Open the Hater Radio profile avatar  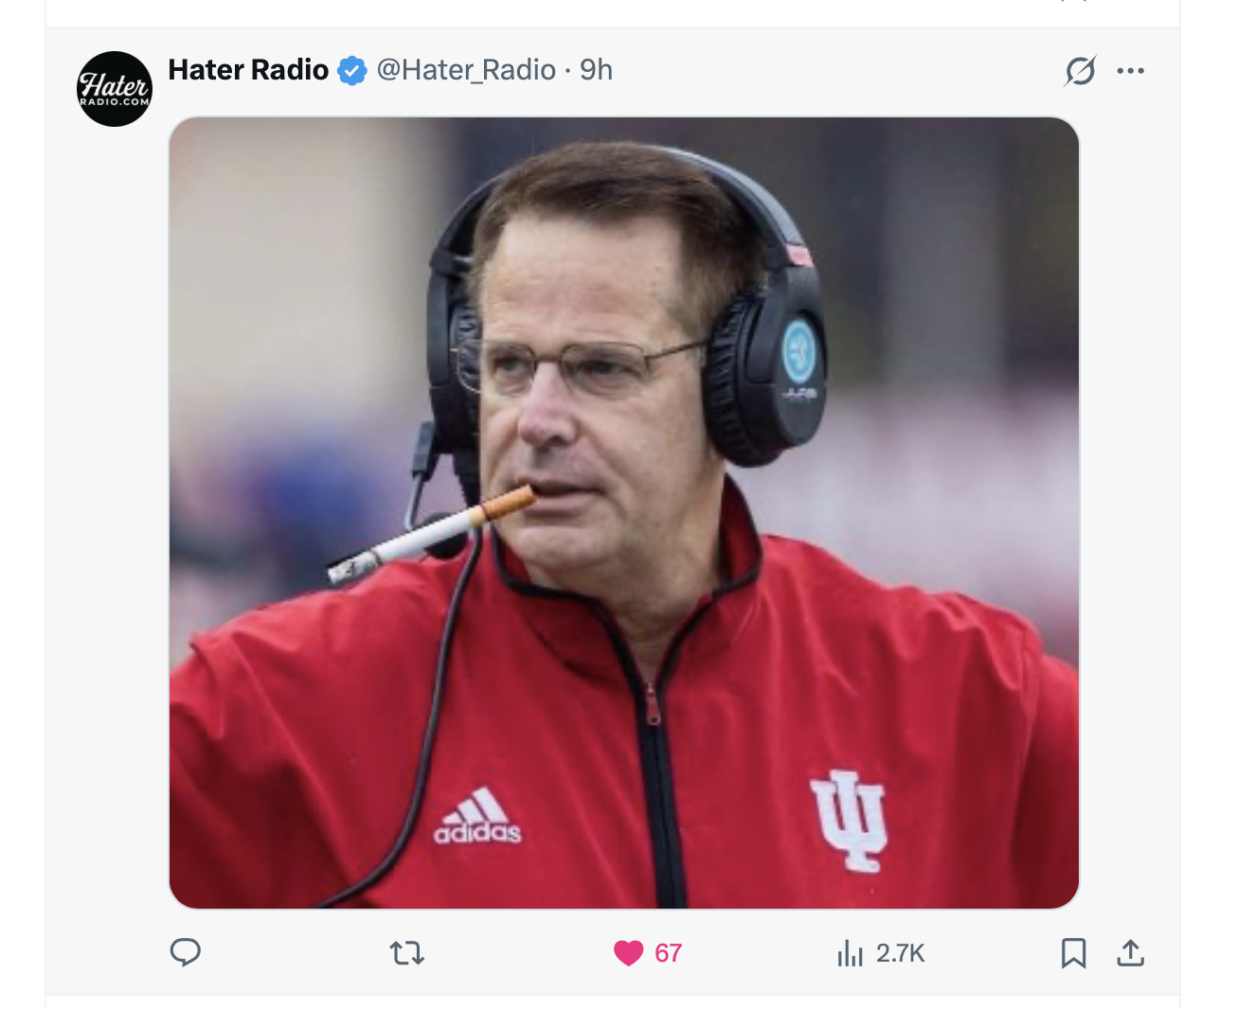tap(114, 89)
